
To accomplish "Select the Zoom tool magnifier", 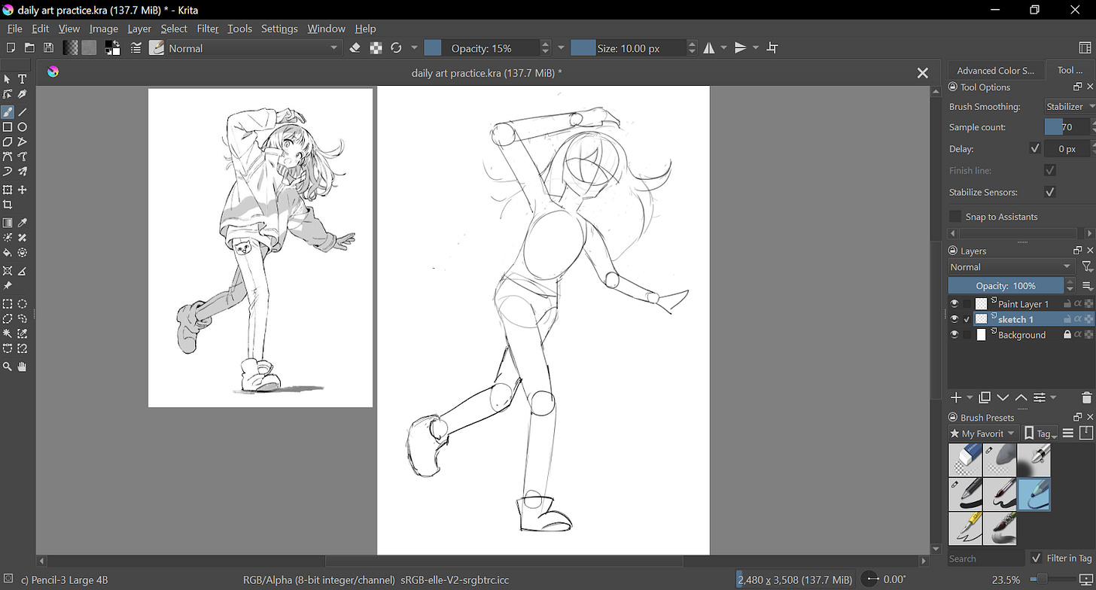I will (x=8, y=366).
